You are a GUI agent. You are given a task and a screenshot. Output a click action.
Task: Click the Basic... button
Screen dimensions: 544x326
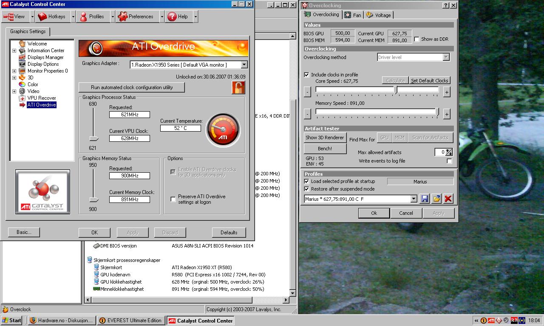24,232
